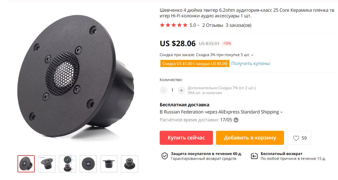338x180 pixels.
Task: Click the delivery time question mark icon
Action: (x=236, y=120)
